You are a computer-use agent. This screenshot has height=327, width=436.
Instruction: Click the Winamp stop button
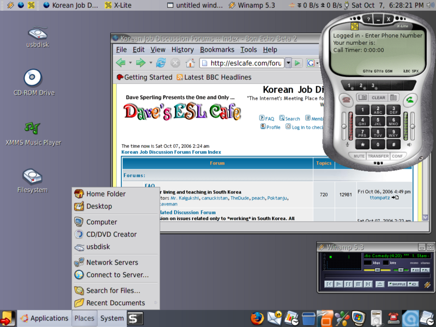[358, 284]
